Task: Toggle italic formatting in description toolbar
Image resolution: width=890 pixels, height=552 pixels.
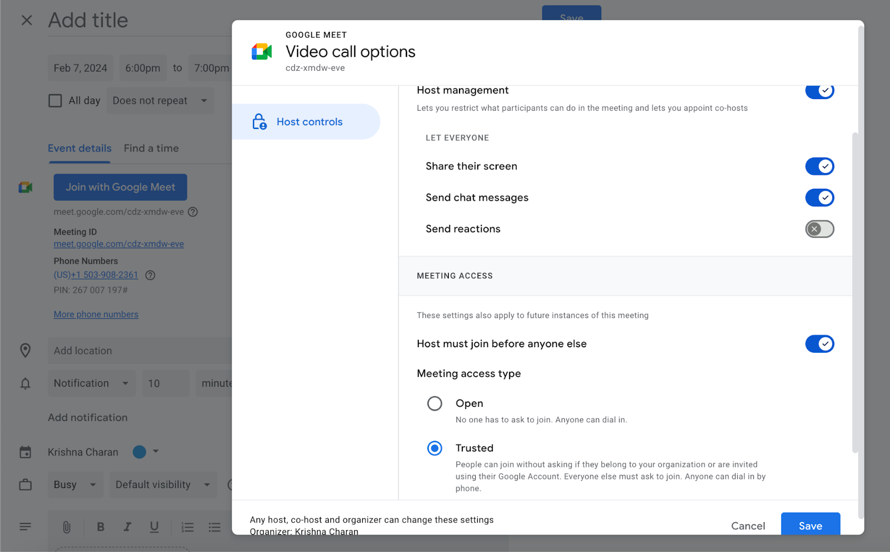Action: [x=127, y=527]
